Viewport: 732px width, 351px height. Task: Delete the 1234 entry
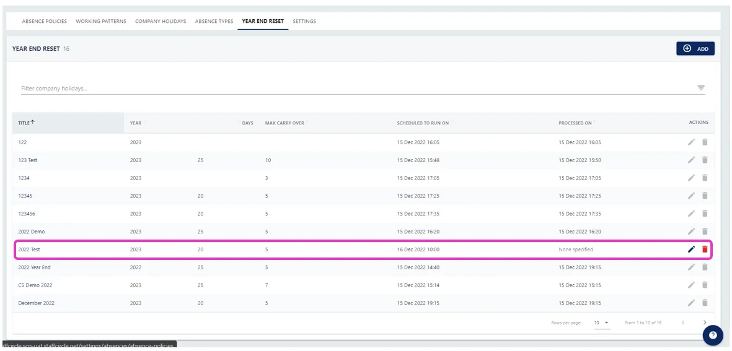coord(705,178)
